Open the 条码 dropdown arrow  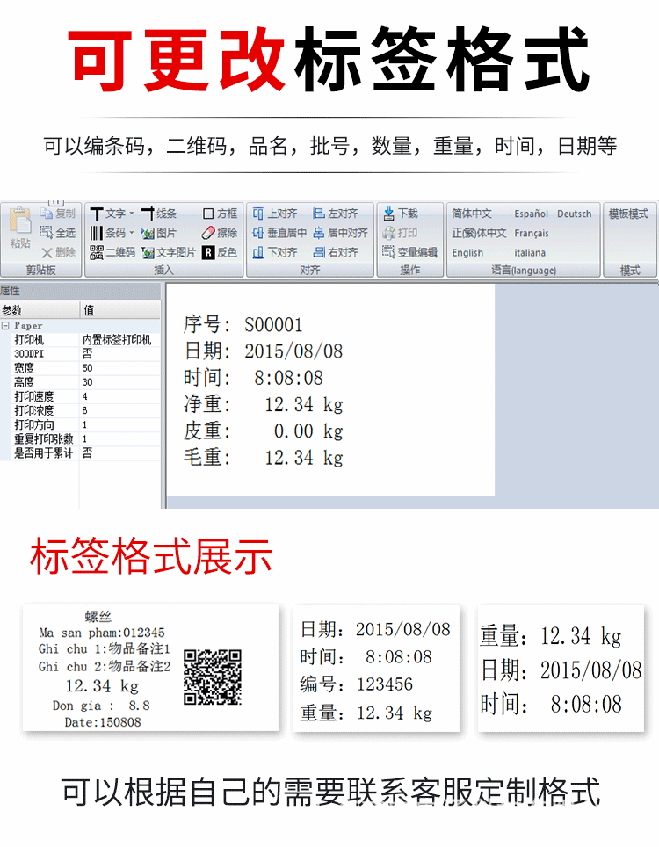(x=131, y=233)
